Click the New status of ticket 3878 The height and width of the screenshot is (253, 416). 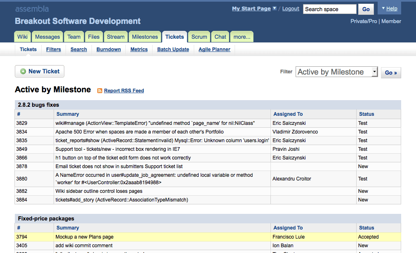pyautogui.click(x=363, y=166)
